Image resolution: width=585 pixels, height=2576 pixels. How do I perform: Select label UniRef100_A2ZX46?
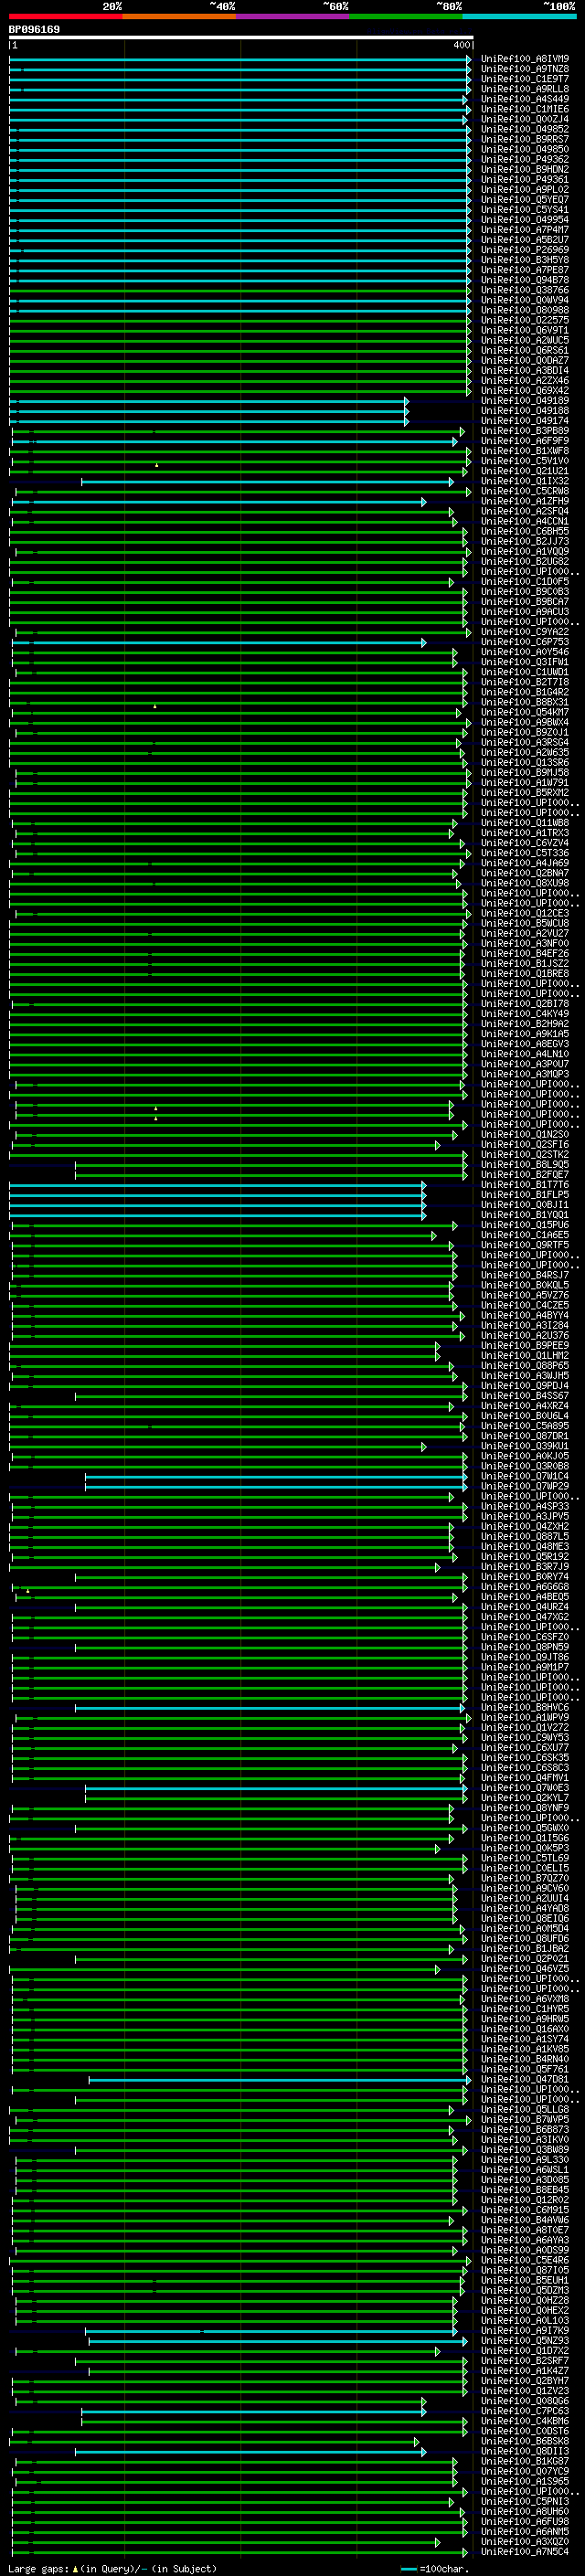tap(525, 381)
